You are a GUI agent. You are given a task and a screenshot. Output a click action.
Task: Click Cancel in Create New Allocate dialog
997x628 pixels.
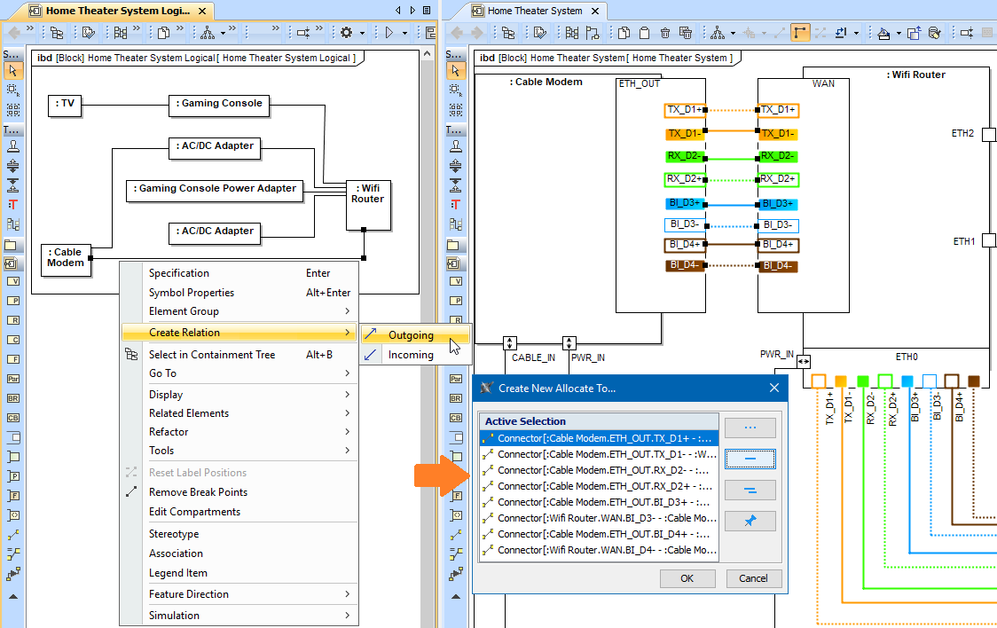click(x=753, y=578)
